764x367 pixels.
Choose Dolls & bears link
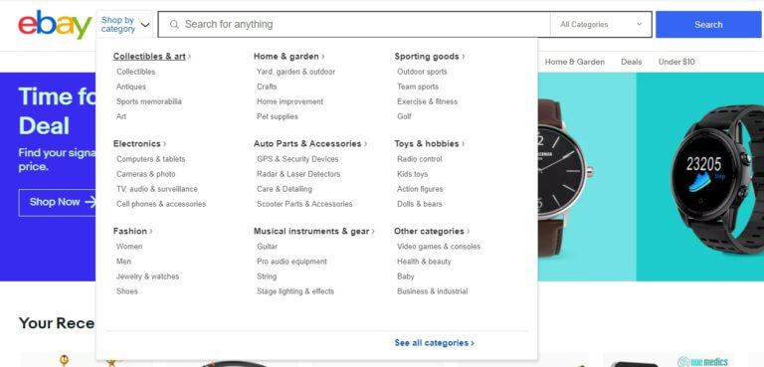[420, 204]
